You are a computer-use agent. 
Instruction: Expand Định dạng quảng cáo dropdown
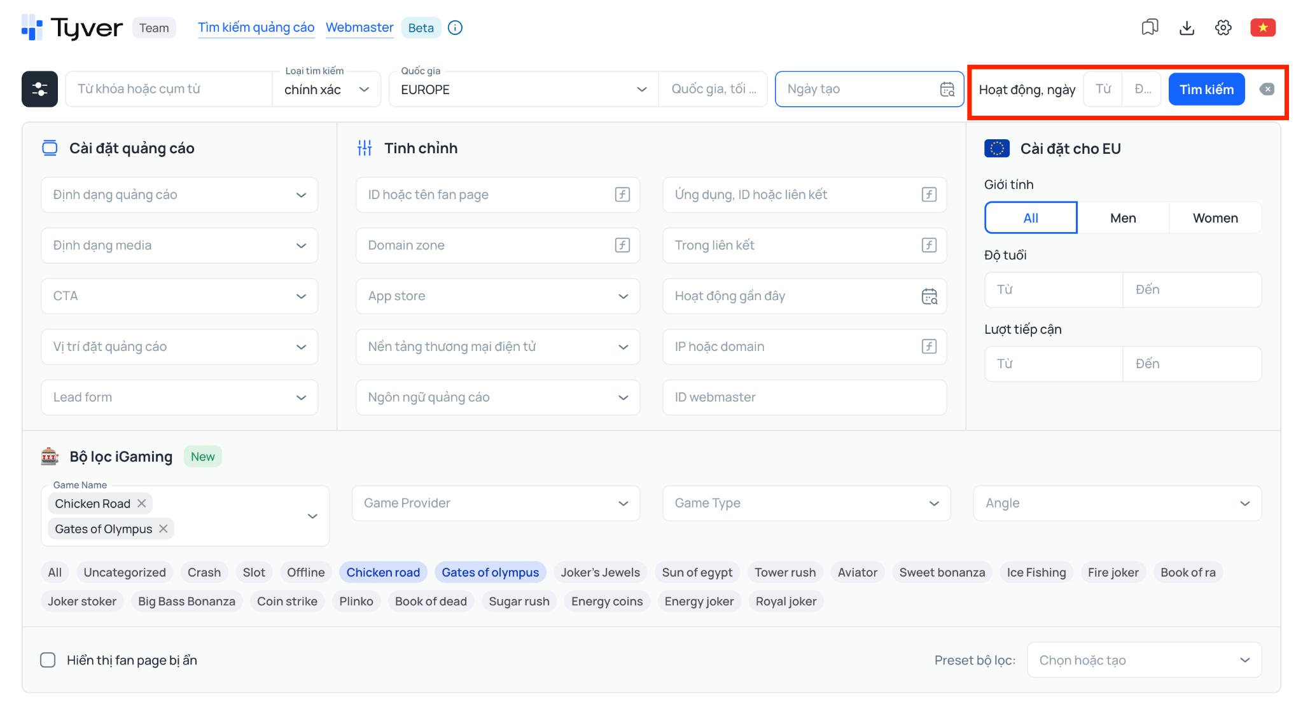tap(179, 195)
